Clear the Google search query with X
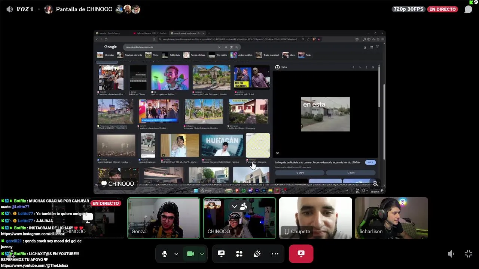479x269 pixels. click(219, 47)
